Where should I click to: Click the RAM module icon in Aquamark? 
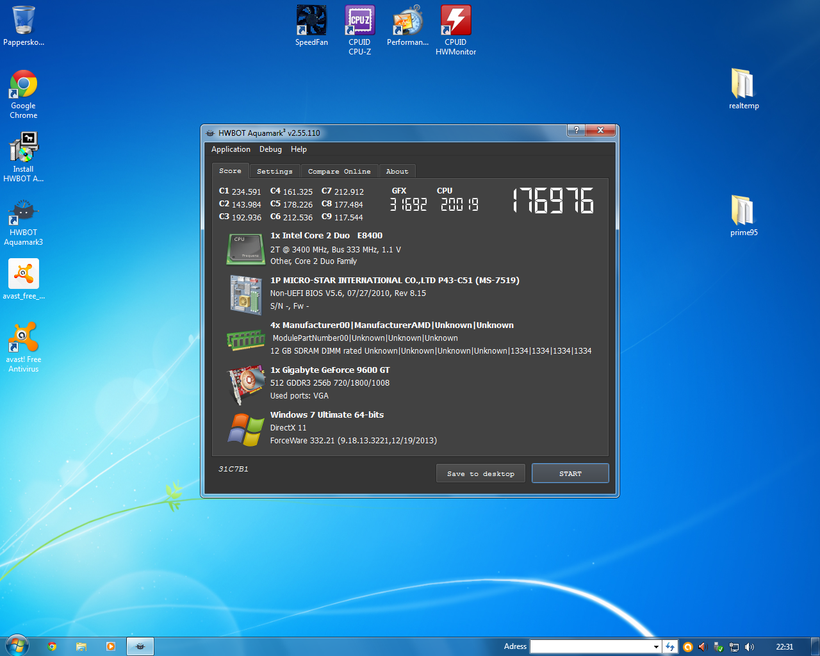tap(246, 340)
